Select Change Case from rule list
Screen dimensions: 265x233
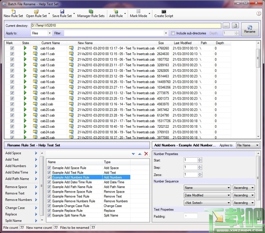15,208
